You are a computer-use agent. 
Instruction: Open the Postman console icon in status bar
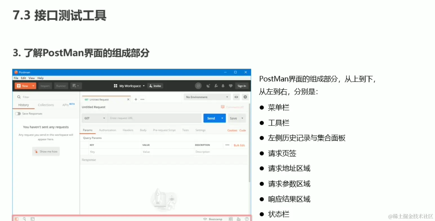pos(33,219)
